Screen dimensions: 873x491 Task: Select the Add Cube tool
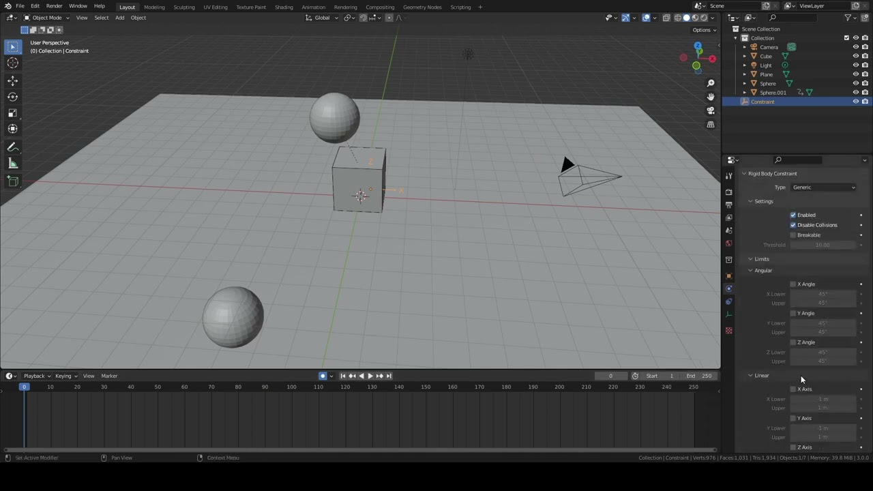12,181
